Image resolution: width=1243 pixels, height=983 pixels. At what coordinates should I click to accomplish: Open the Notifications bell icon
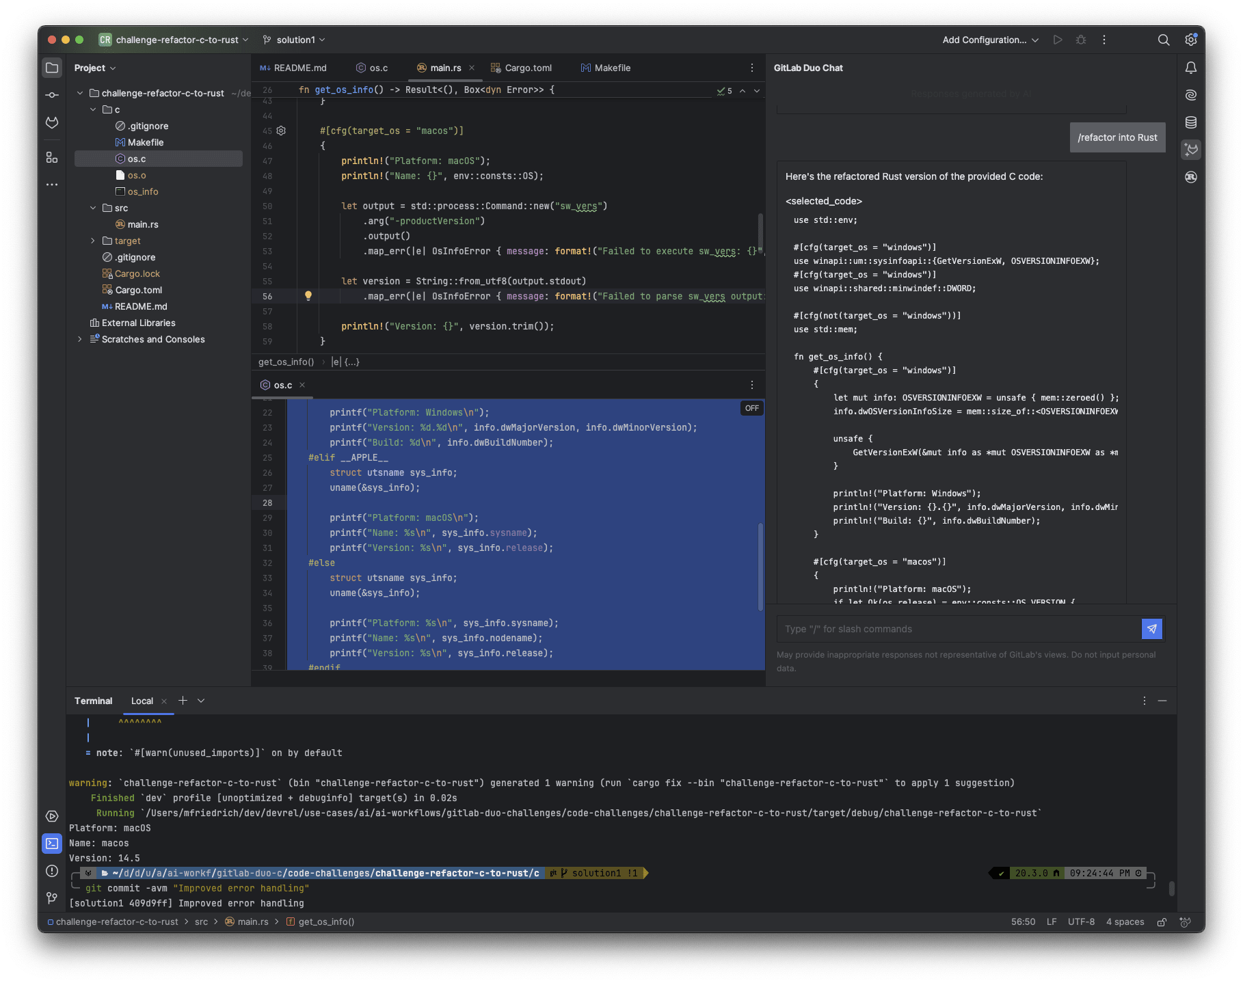pyautogui.click(x=1191, y=68)
